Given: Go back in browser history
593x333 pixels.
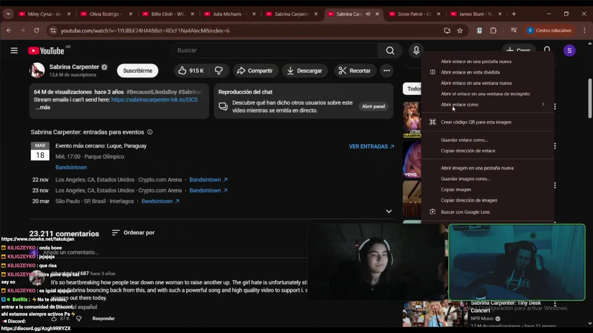Looking at the screenshot, I should coord(9,31).
